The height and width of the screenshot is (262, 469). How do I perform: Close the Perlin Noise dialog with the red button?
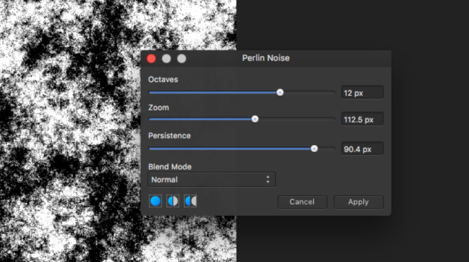pos(151,59)
